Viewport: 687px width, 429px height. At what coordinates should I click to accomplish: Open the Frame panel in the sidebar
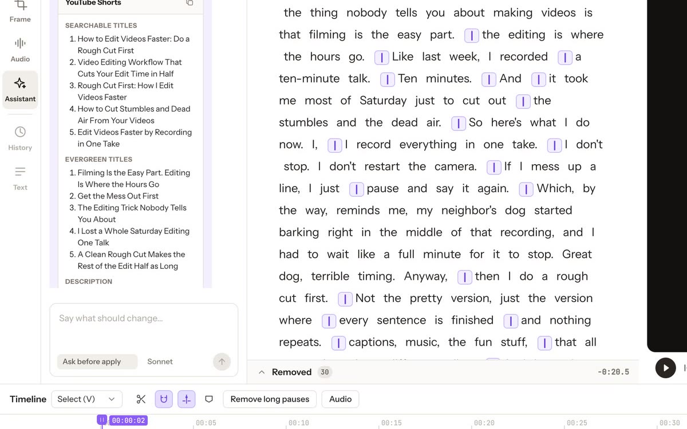(20, 11)
